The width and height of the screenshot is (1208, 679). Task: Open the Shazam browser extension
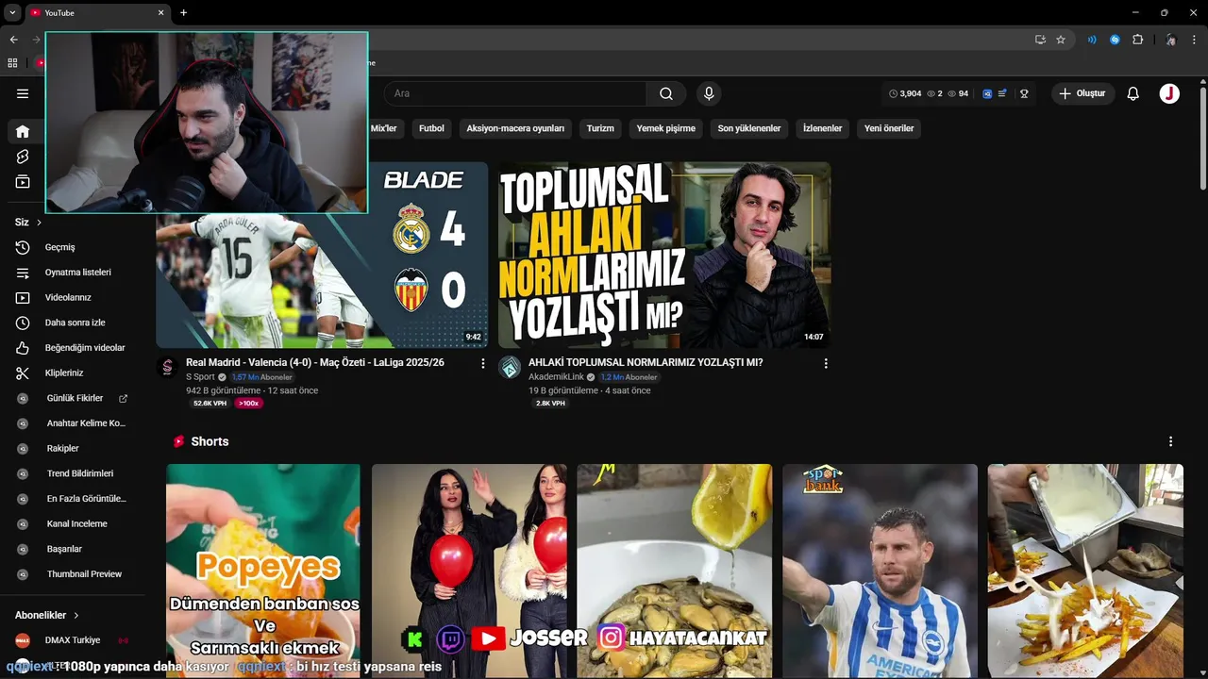pos(1115,40)
